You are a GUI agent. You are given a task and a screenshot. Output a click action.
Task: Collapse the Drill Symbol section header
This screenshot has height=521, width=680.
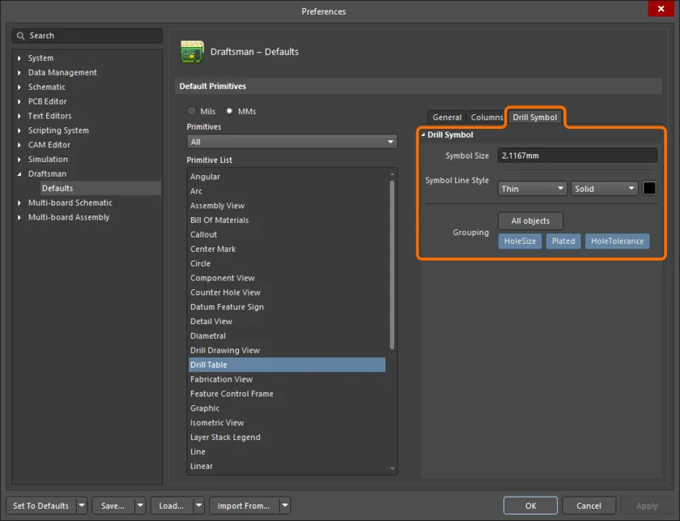pos(427,135)
